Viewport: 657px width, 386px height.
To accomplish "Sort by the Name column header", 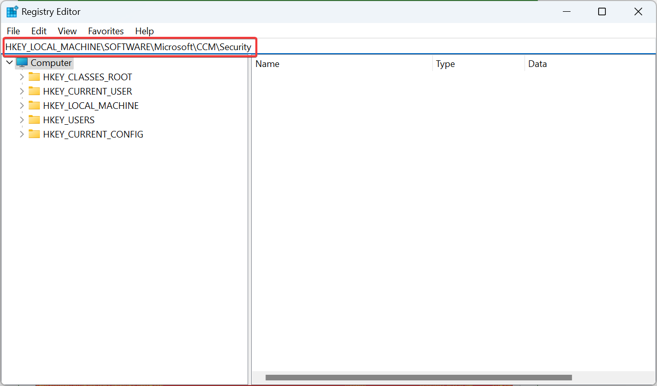I will (342, 64).
